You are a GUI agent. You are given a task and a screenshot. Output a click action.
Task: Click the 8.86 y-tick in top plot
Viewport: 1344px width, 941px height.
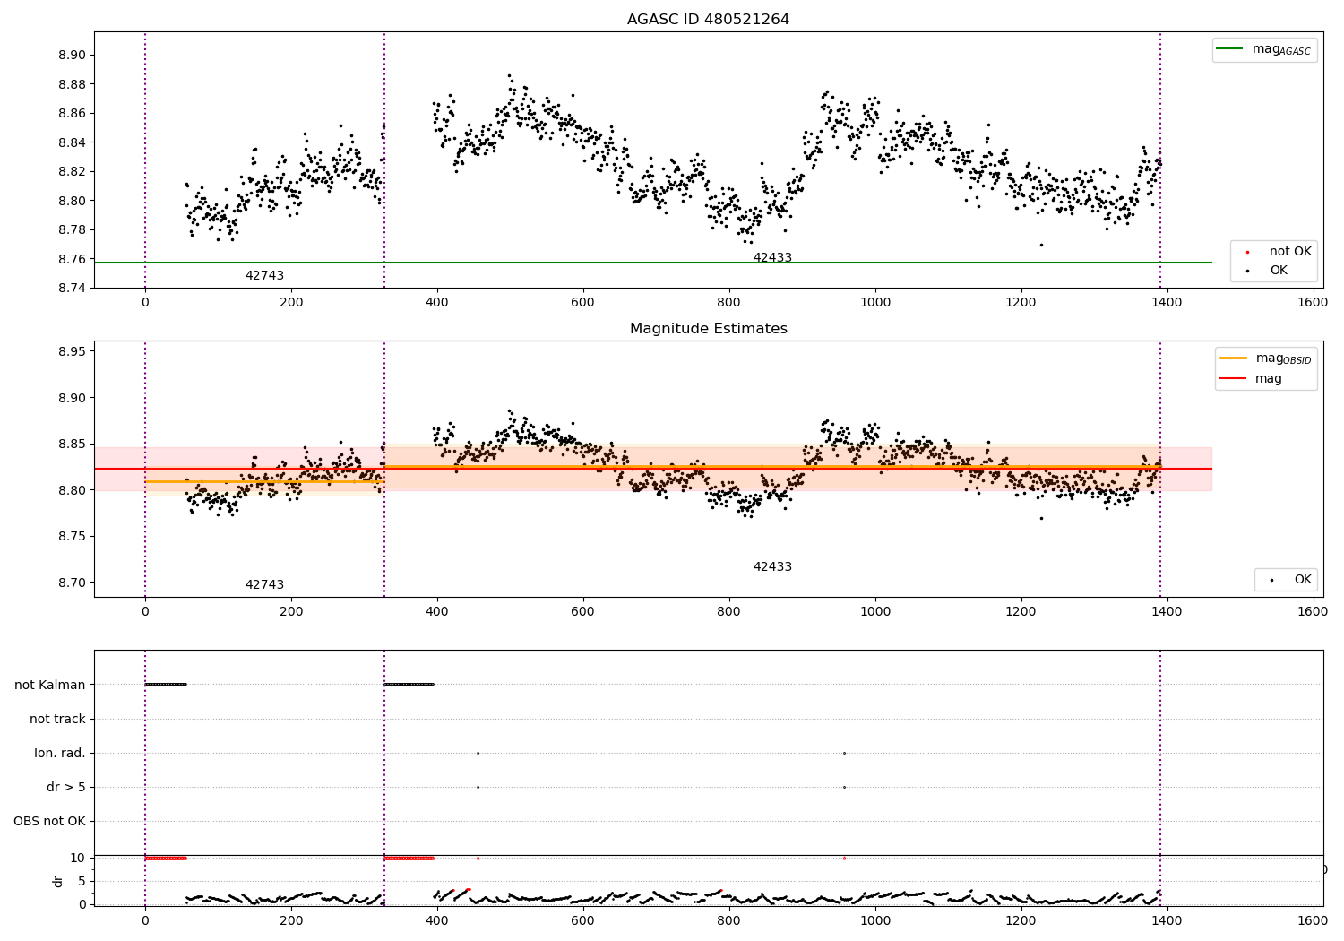[71, 114]
